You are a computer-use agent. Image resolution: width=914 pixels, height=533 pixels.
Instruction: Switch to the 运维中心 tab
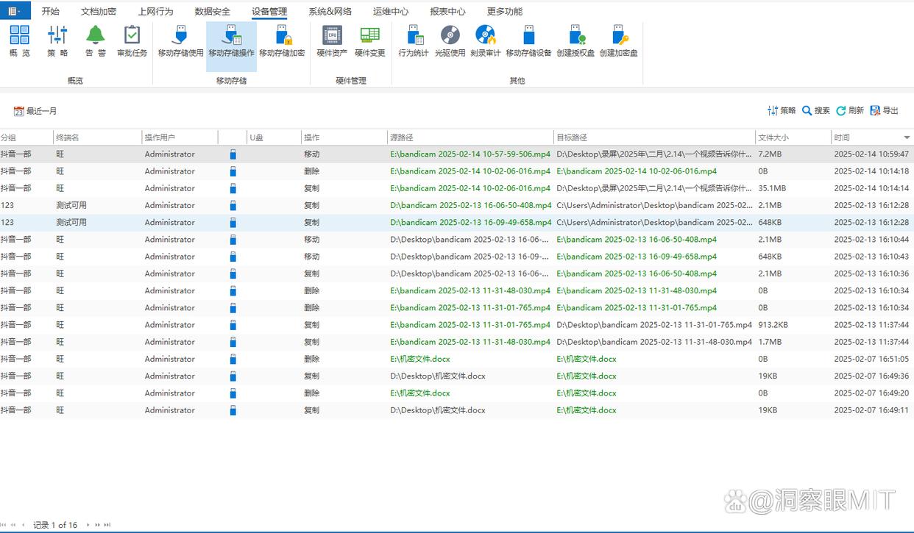391,12
